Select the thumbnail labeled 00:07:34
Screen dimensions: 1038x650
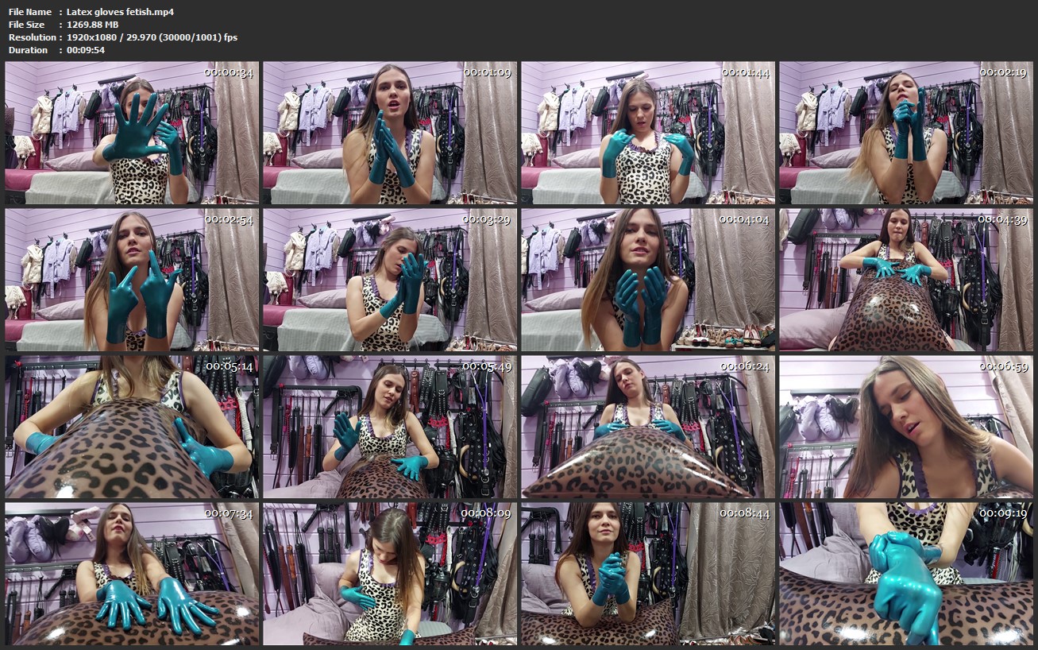132,574
